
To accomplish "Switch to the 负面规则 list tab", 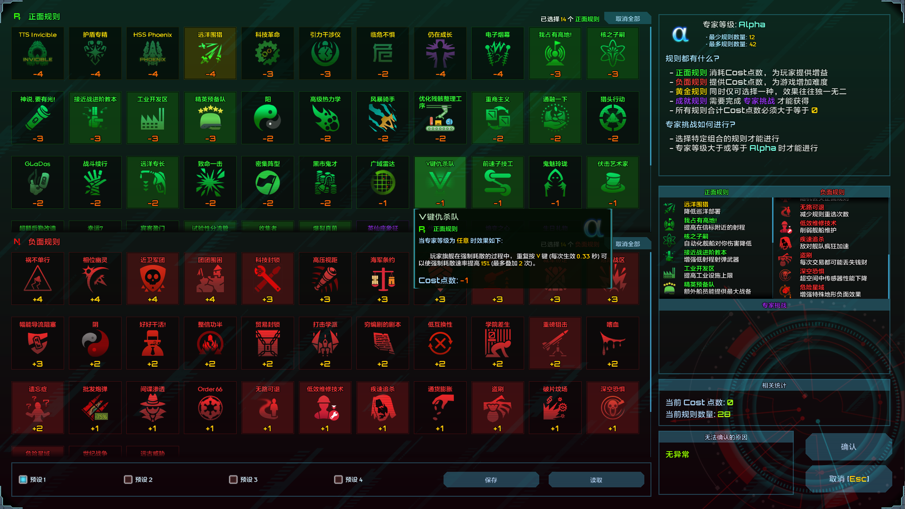I will [832, 192].
